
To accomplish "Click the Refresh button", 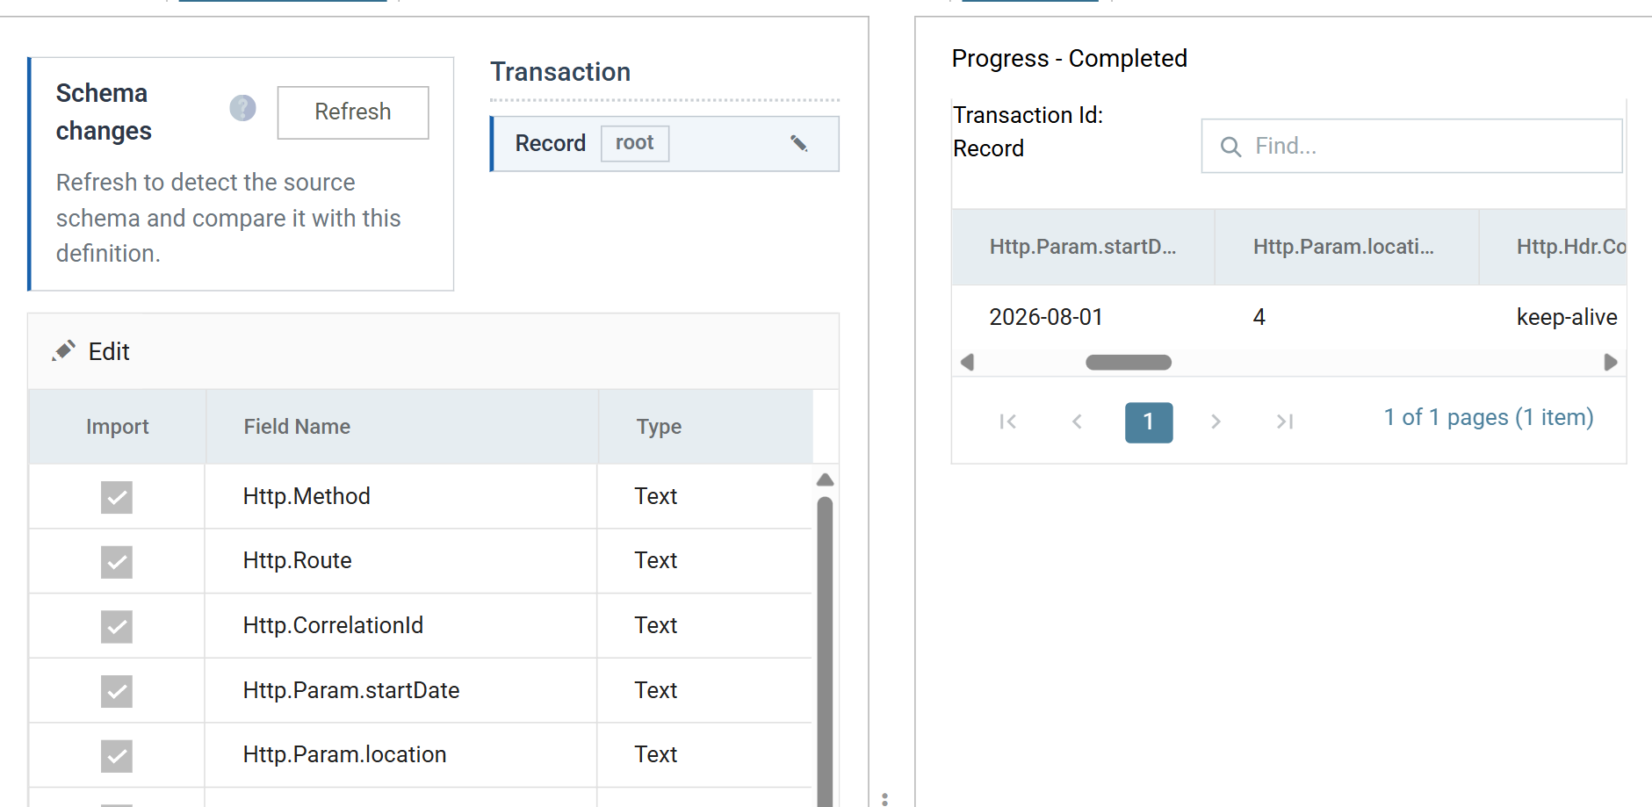I will (353, 112).
